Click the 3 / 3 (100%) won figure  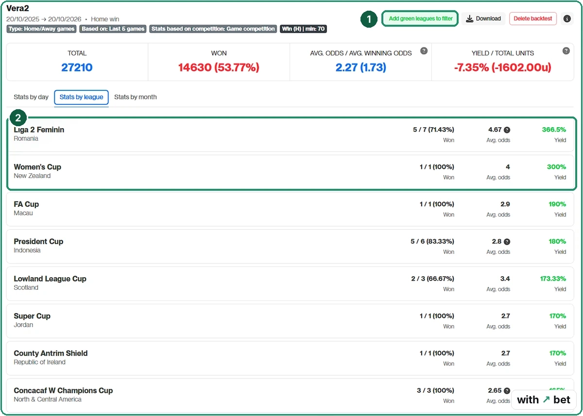coord(436,391)
